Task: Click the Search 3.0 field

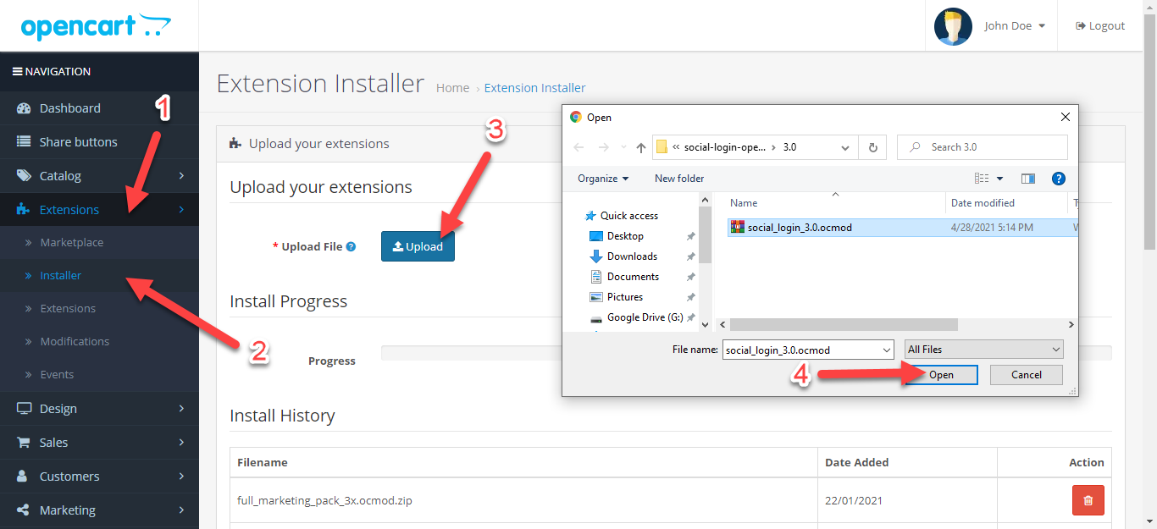Action: pyautogui.click(x=983, y=147)
